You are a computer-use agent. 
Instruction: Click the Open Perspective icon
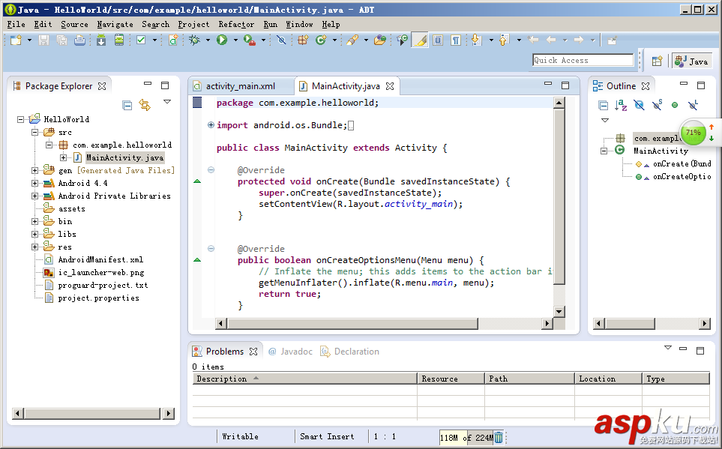point(657,61)
